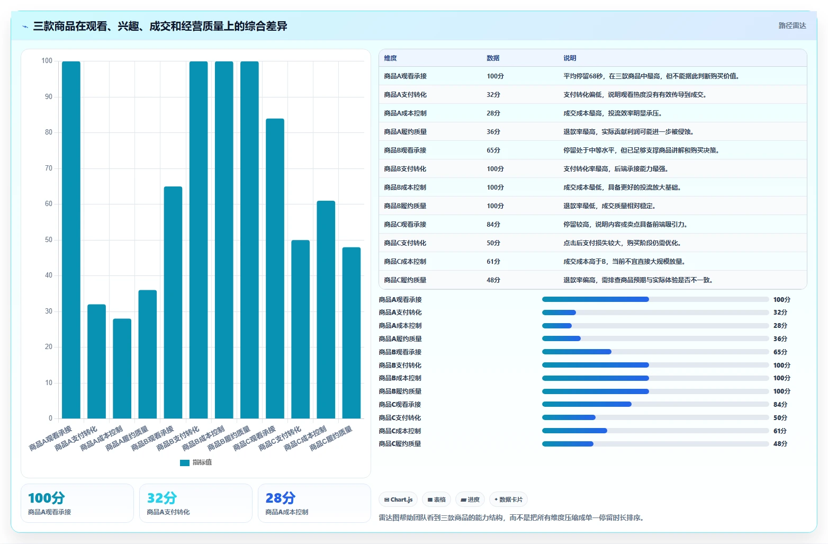This screenshot has width=828, height=544.
Task: Click the 商品A履约质量 bar in chart
Action: (x=148, y=354)
